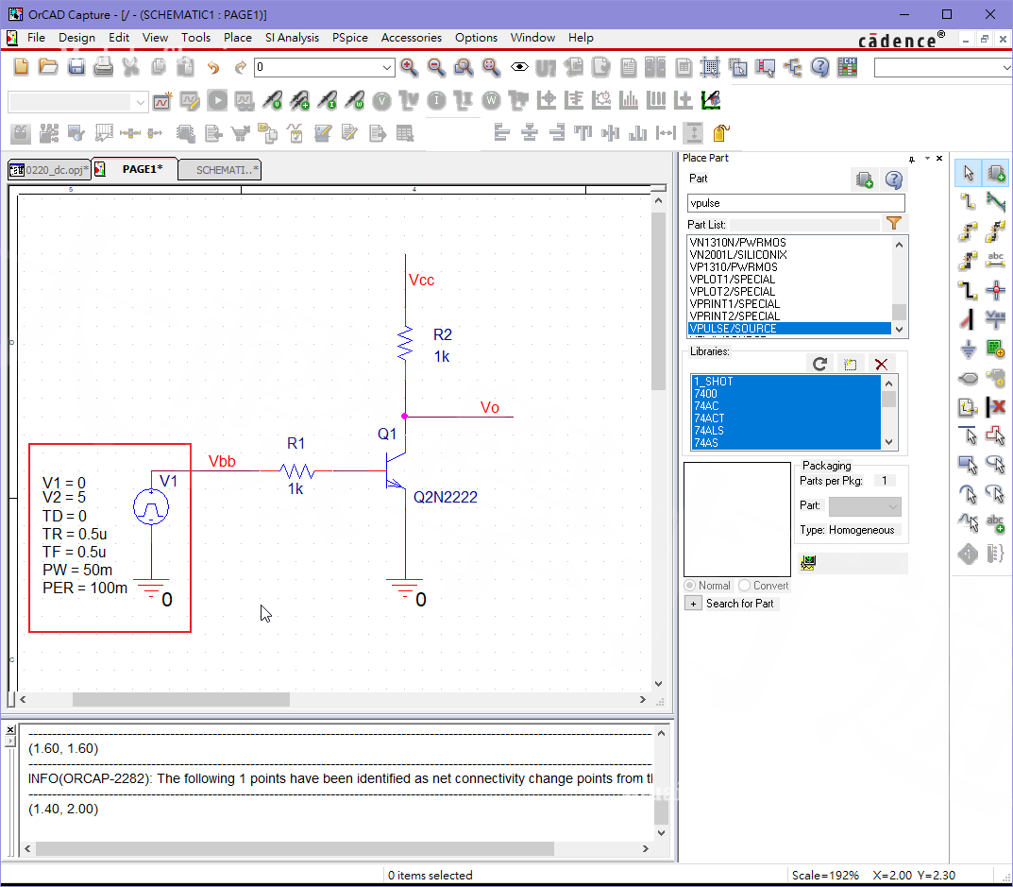
Task: Refresh the libraries list
Action: point(820,364)
